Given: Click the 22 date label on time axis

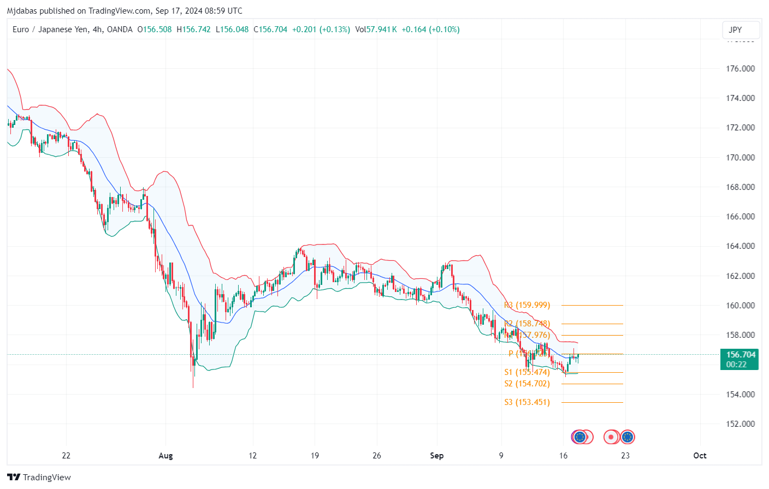Looking at the screenshot, I should click(x=66, y=456).
